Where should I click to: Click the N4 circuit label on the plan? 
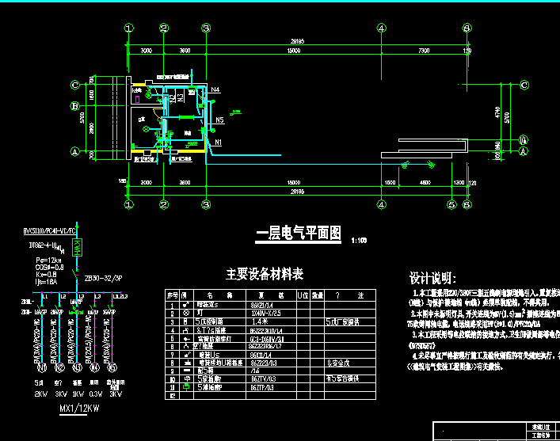pyautogui.click(x=215, y=89)
